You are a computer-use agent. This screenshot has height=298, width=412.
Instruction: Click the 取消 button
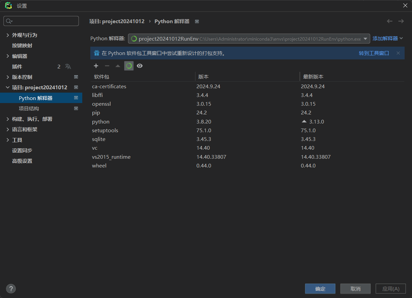[356, 289]
